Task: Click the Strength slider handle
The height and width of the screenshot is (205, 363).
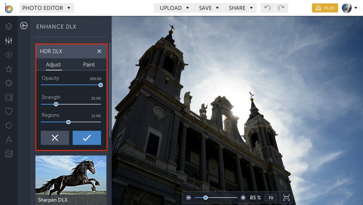Action: 56,104
